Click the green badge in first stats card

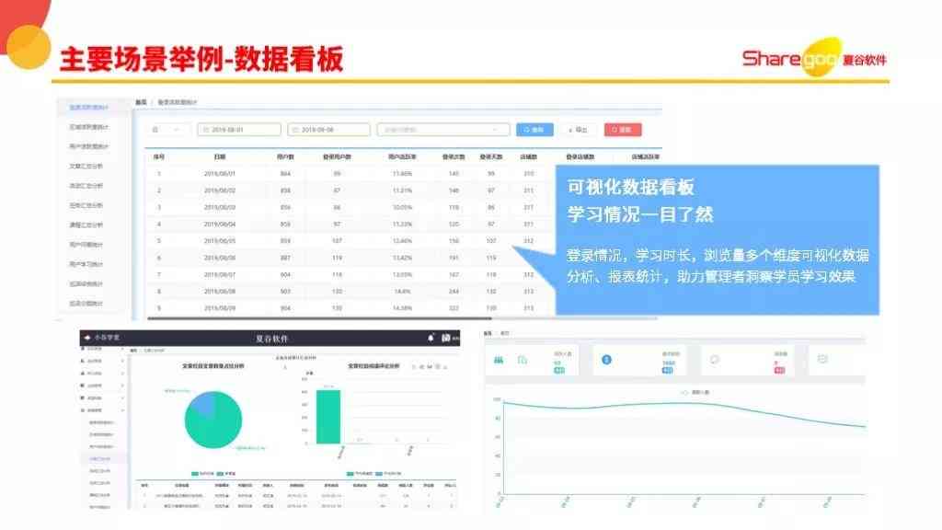tap(559, 370)
